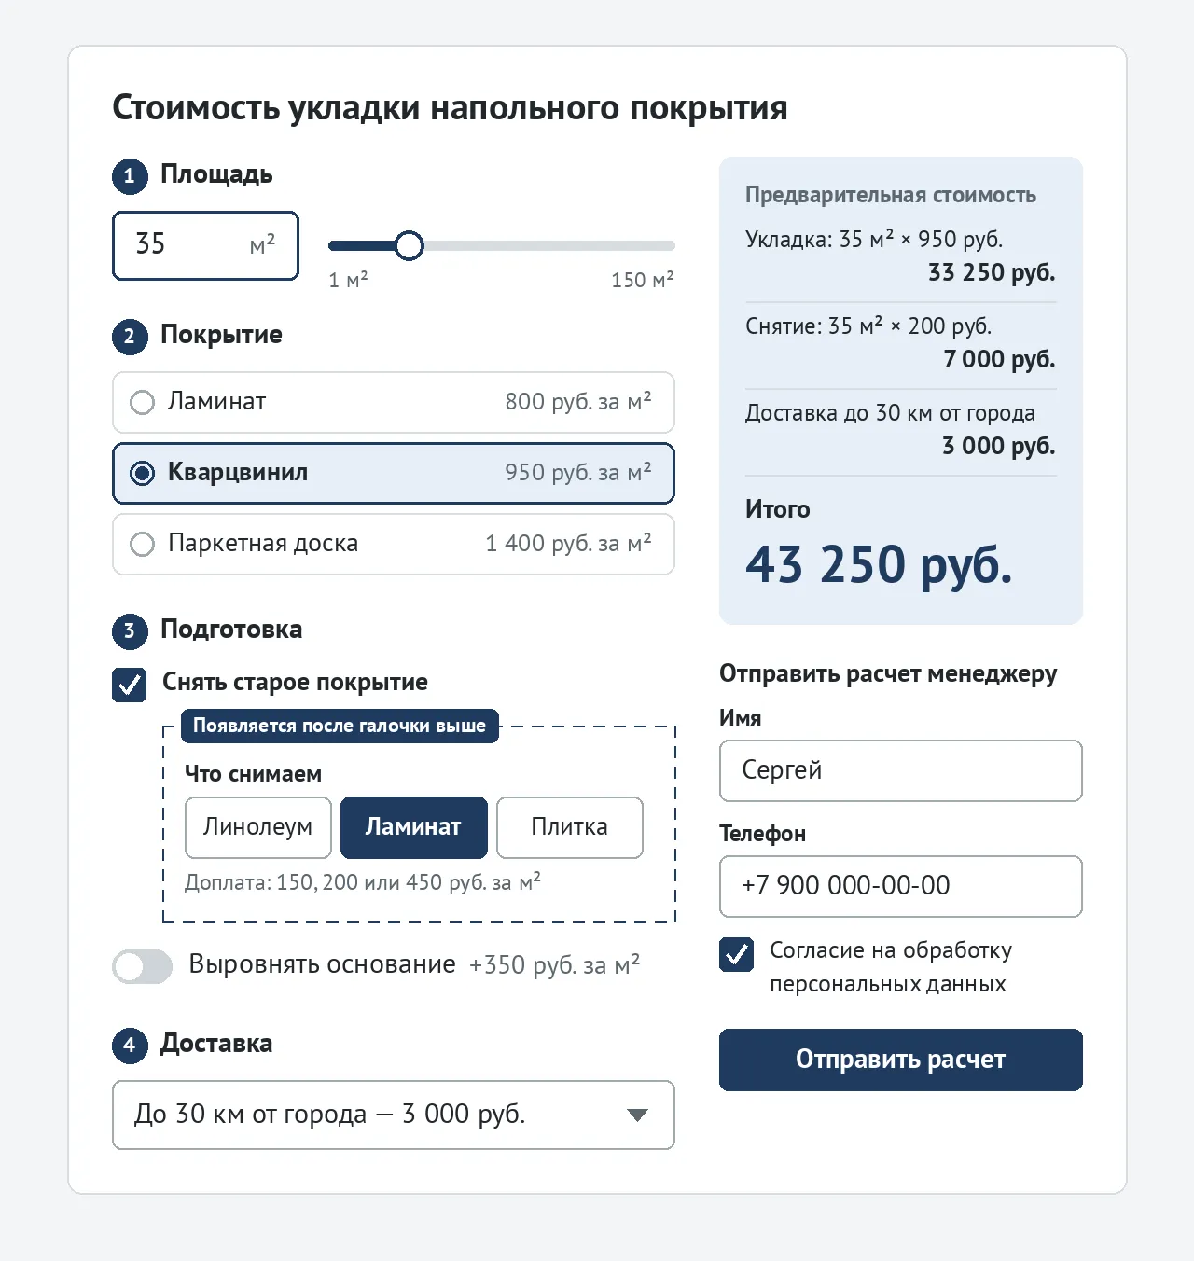Click the step 1 number badge beside Площадь
This screenshot has height=1261, width=1194.
pyautogui.click(x=130, y=175)
